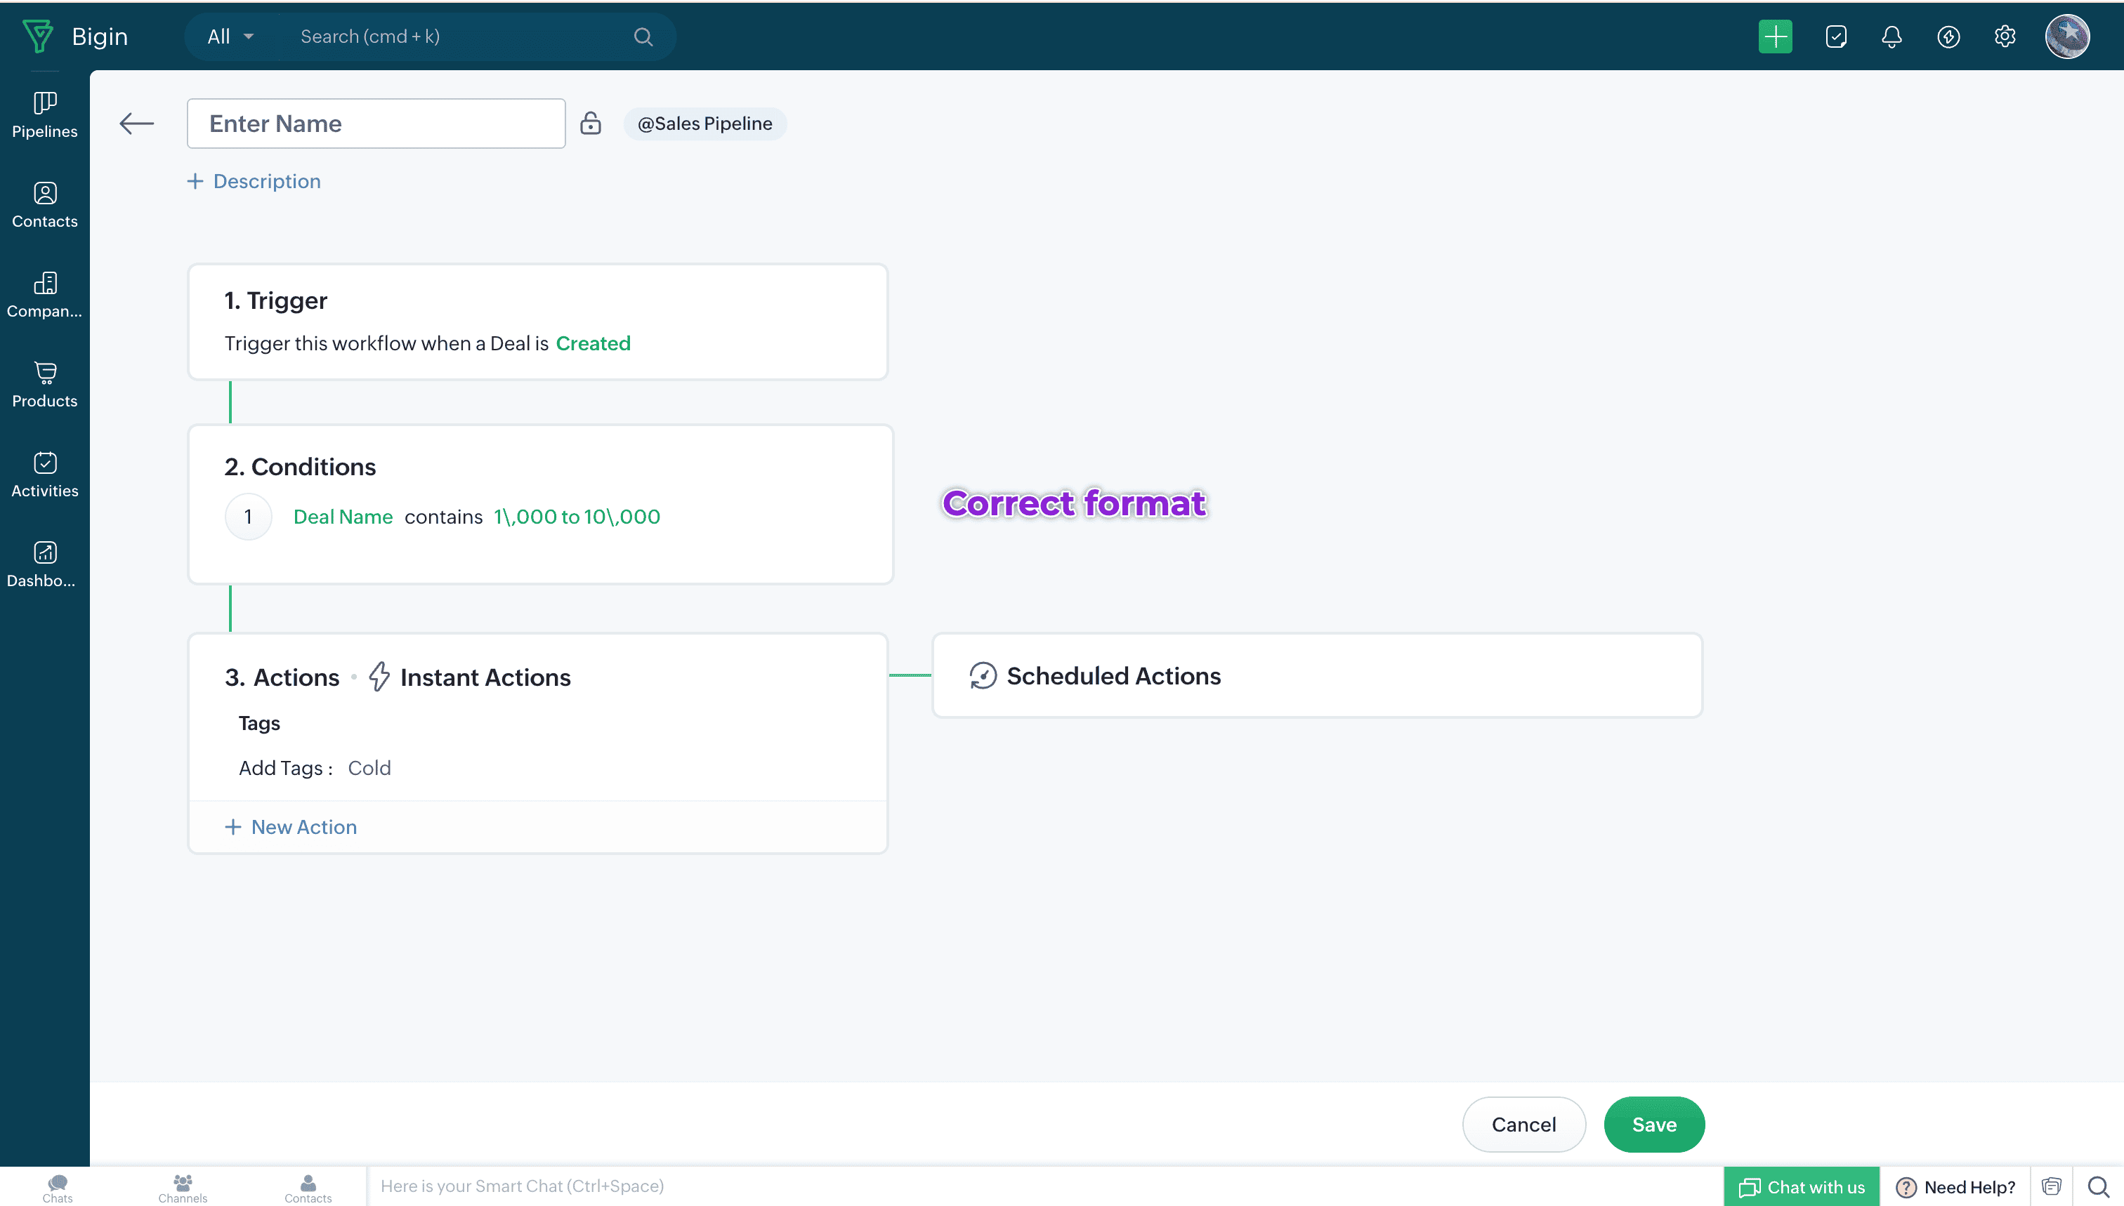Expand the All search filter dropdown
This screenshot has height=1206, width=2124.
click(x=230, y=37)
